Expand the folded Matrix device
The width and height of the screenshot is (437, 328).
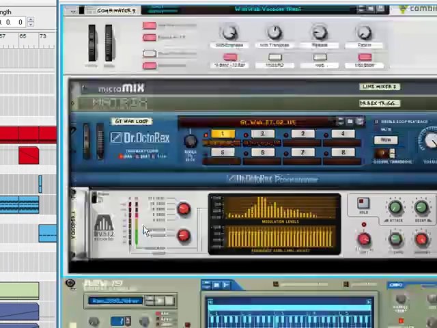pos(73,103)
